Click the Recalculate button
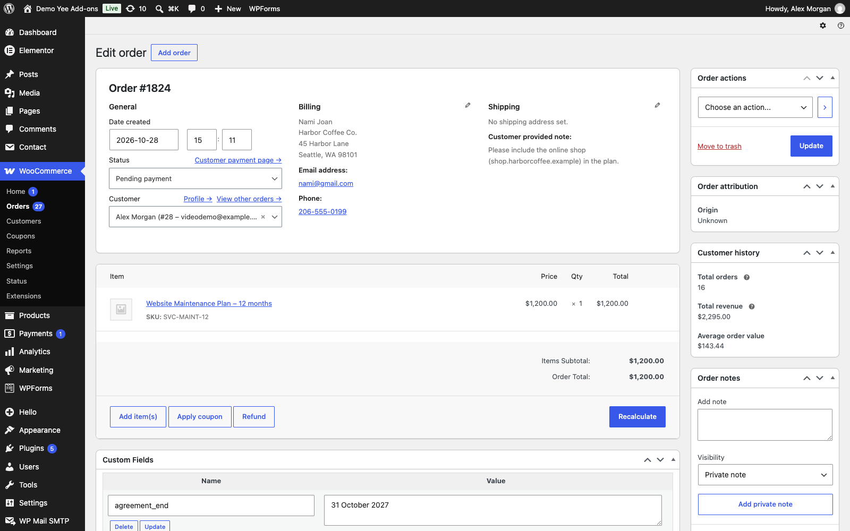 (x=637, y=417)
